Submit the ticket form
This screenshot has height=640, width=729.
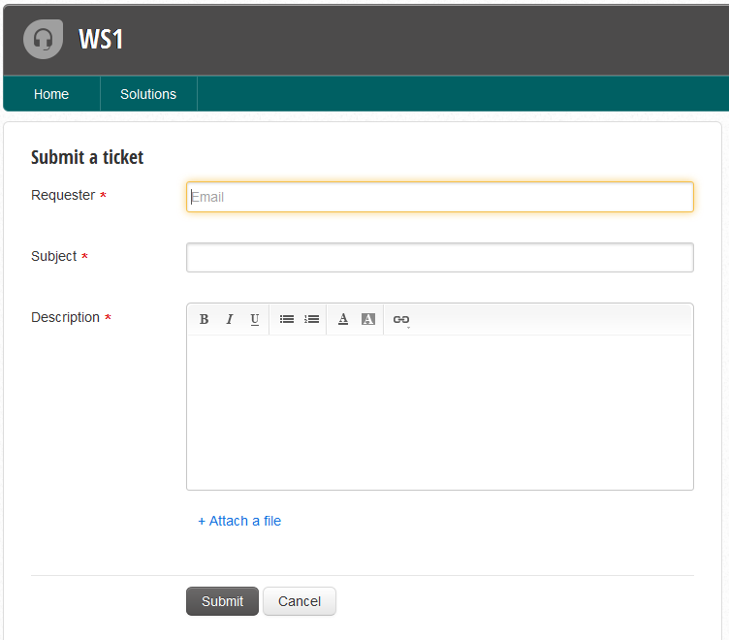tap(222, 601)
